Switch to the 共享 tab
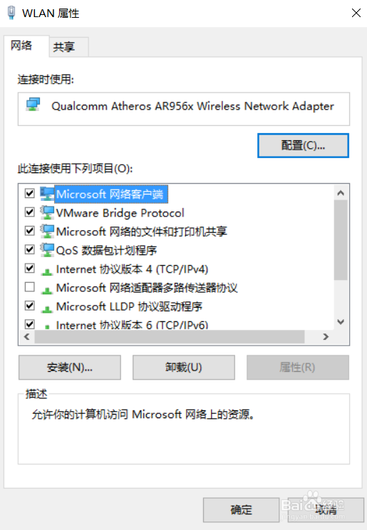The width and height of the screenshot is (367, 530). point(64,47)
